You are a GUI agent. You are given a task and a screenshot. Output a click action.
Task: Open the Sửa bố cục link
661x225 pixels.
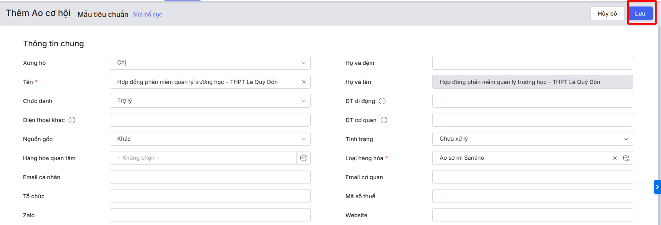point(147,14)
